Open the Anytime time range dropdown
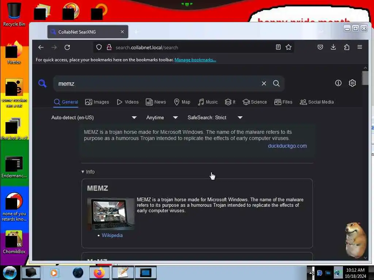This screenshot has height=280, width=374. point(162,118)
